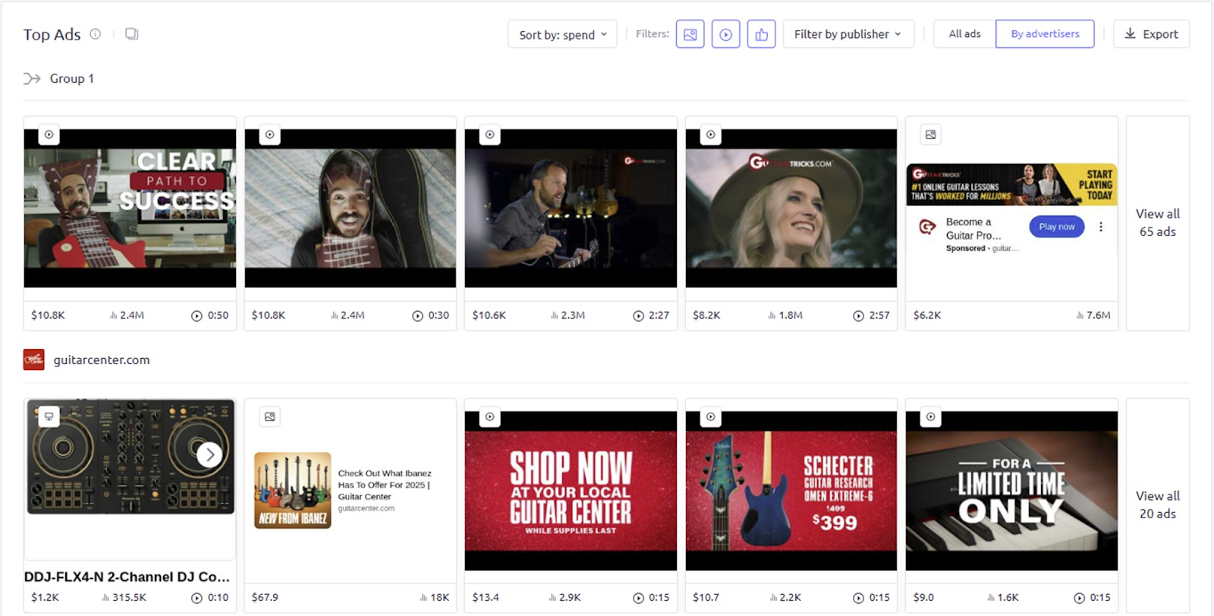Screen dimensions: 1214x616
Task: Click the Top Ads info icon
Action: 95,34
